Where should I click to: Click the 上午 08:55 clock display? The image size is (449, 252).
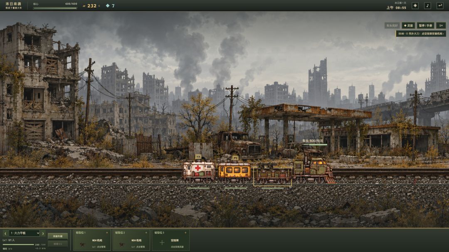[396, 8]
